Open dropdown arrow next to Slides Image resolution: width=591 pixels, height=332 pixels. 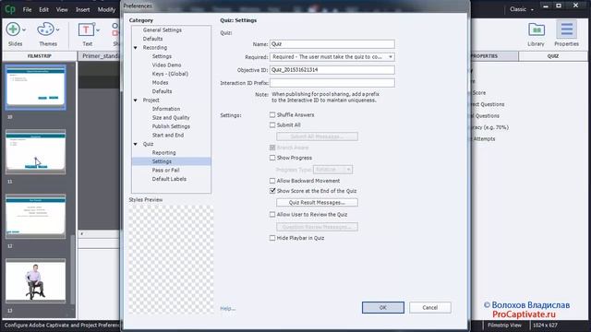click(x=24, y=30)
